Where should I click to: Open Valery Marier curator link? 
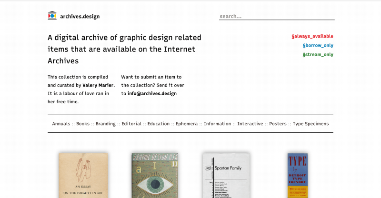(98, 85)
